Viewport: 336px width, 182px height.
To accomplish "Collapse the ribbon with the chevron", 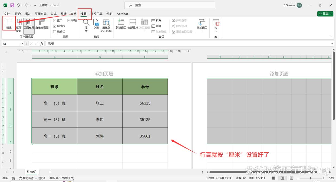I will pyautogui.click(x=331, y=36).
